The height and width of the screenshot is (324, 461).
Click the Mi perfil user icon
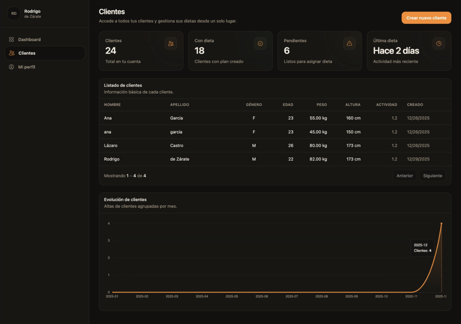(x=12, y=67)
